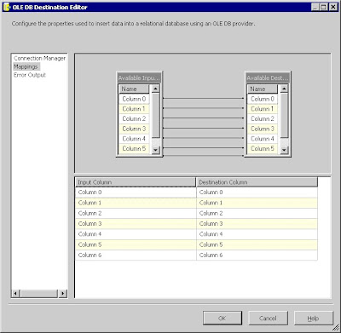Select Column 0 in Available Destination Columns
This screenshot has height=333, width=341.
pos(263,99)
